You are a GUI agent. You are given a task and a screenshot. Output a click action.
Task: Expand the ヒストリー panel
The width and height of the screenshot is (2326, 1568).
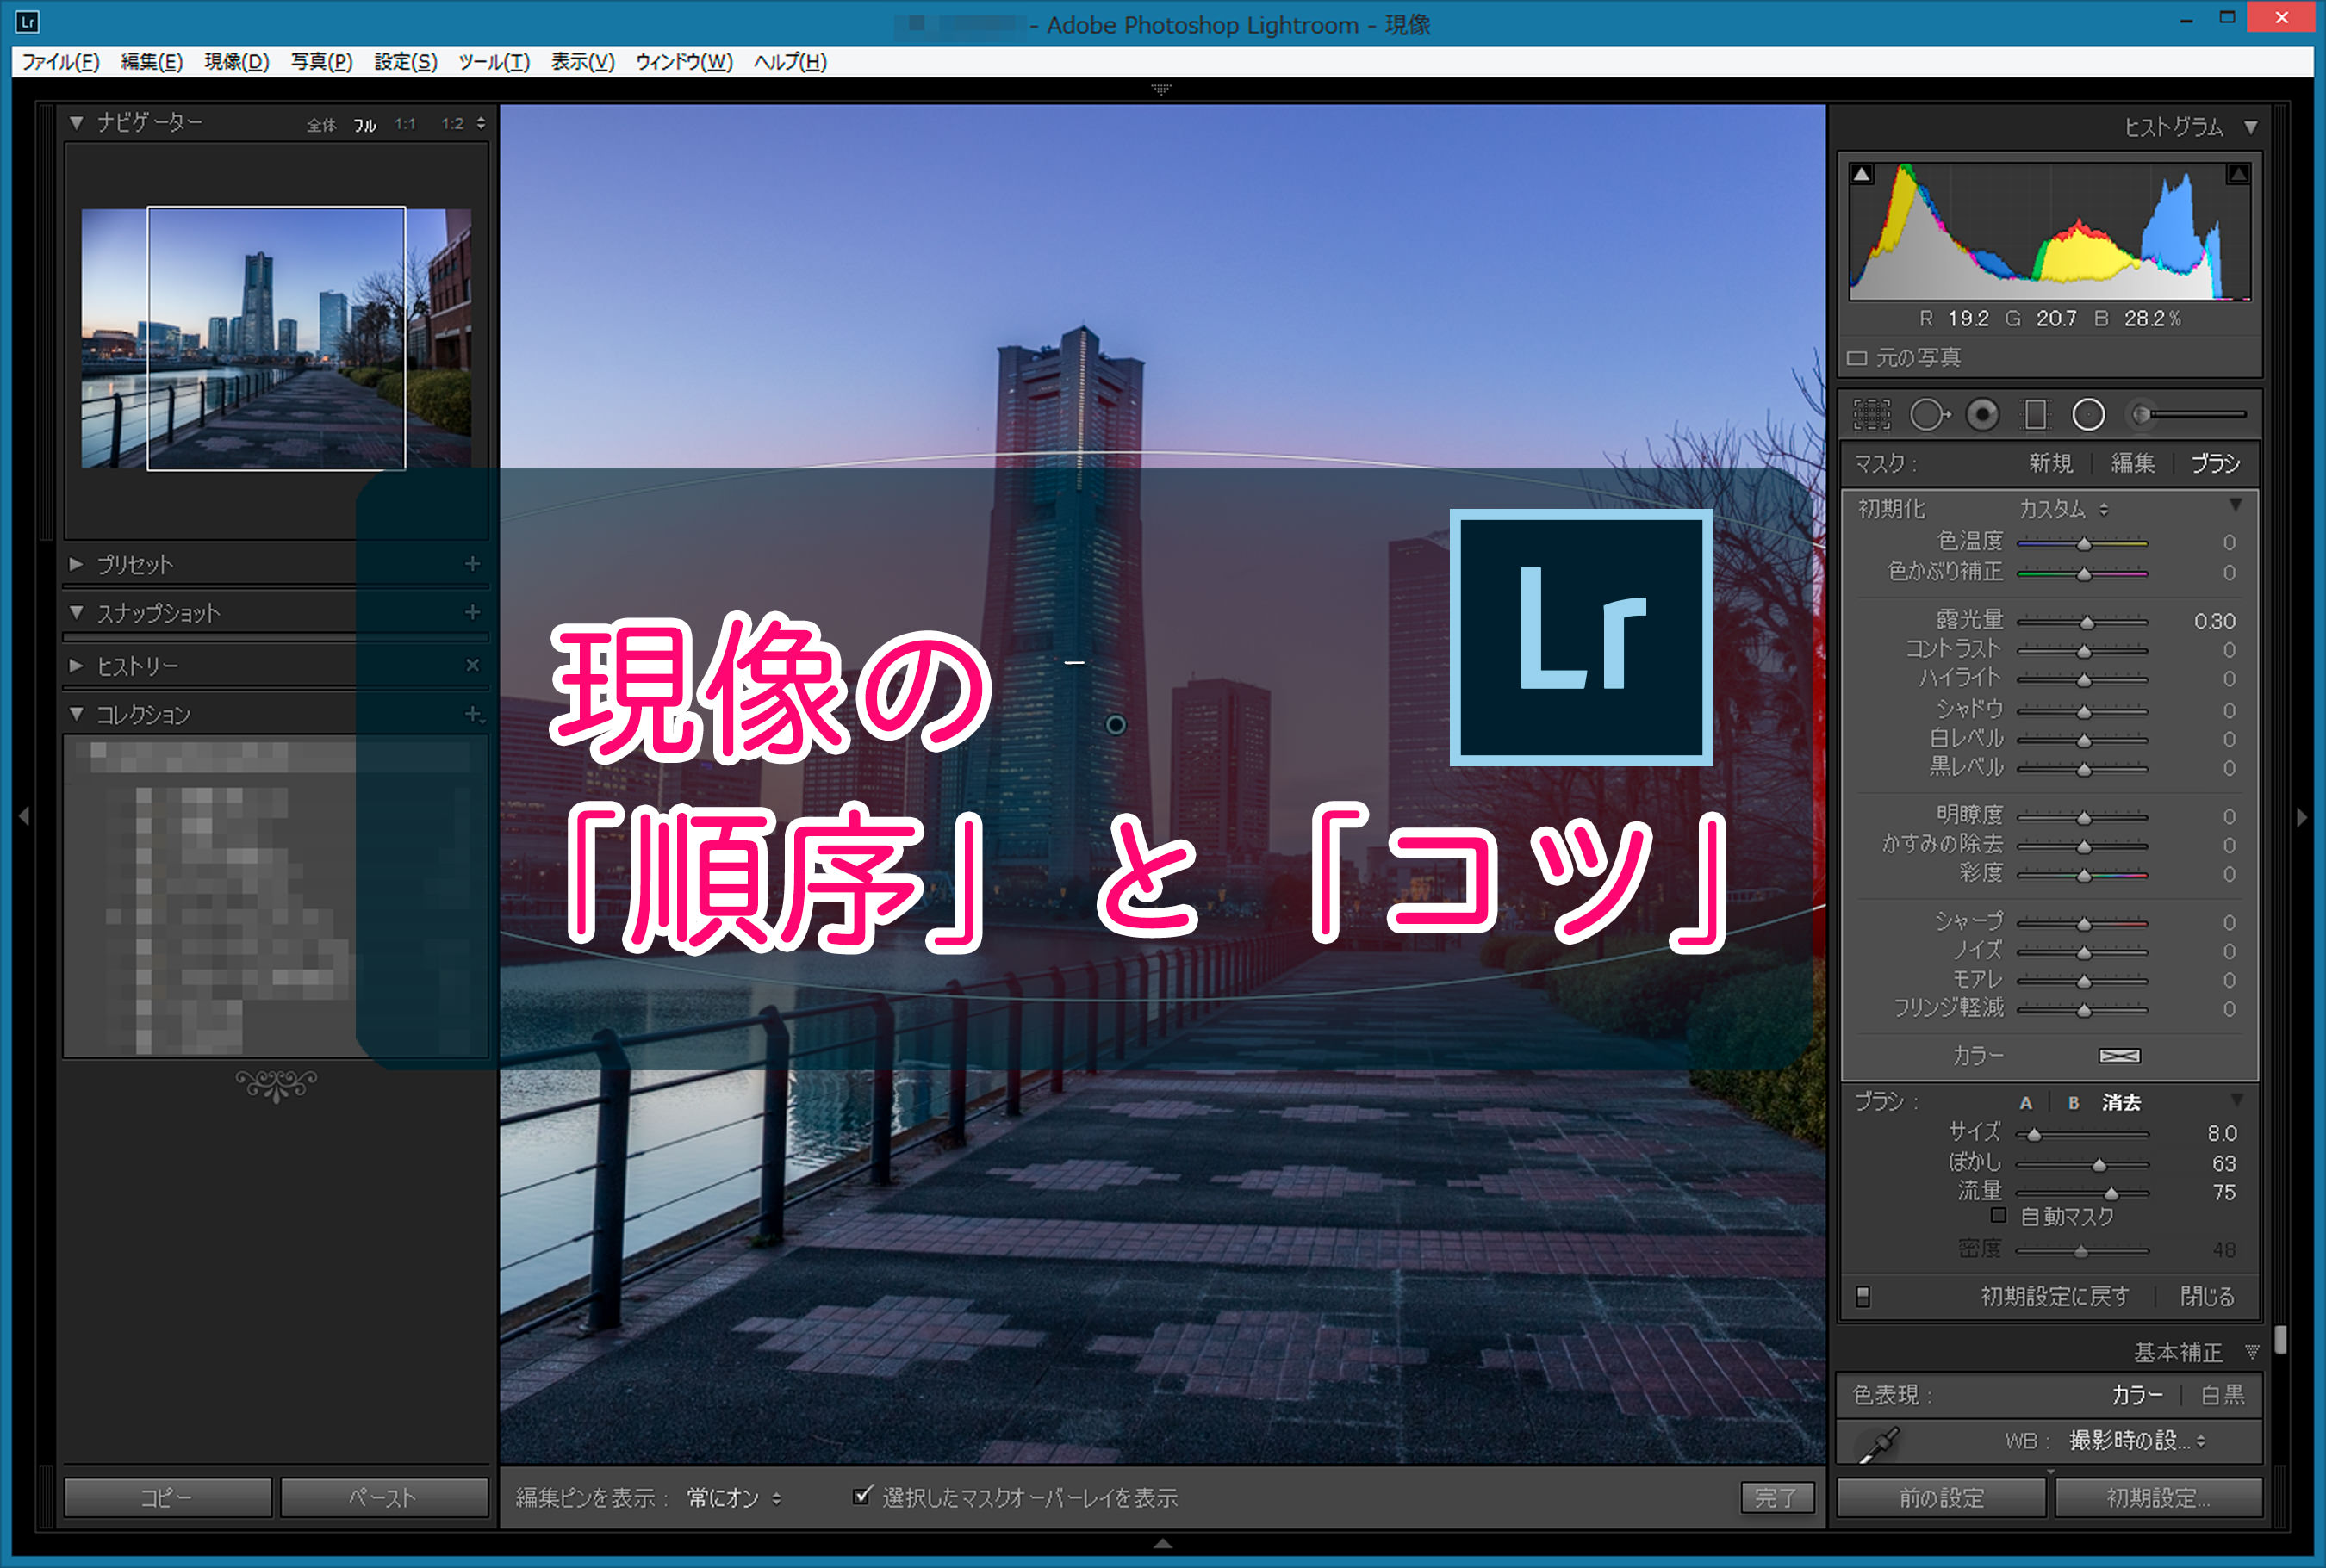tap(76, 665)
